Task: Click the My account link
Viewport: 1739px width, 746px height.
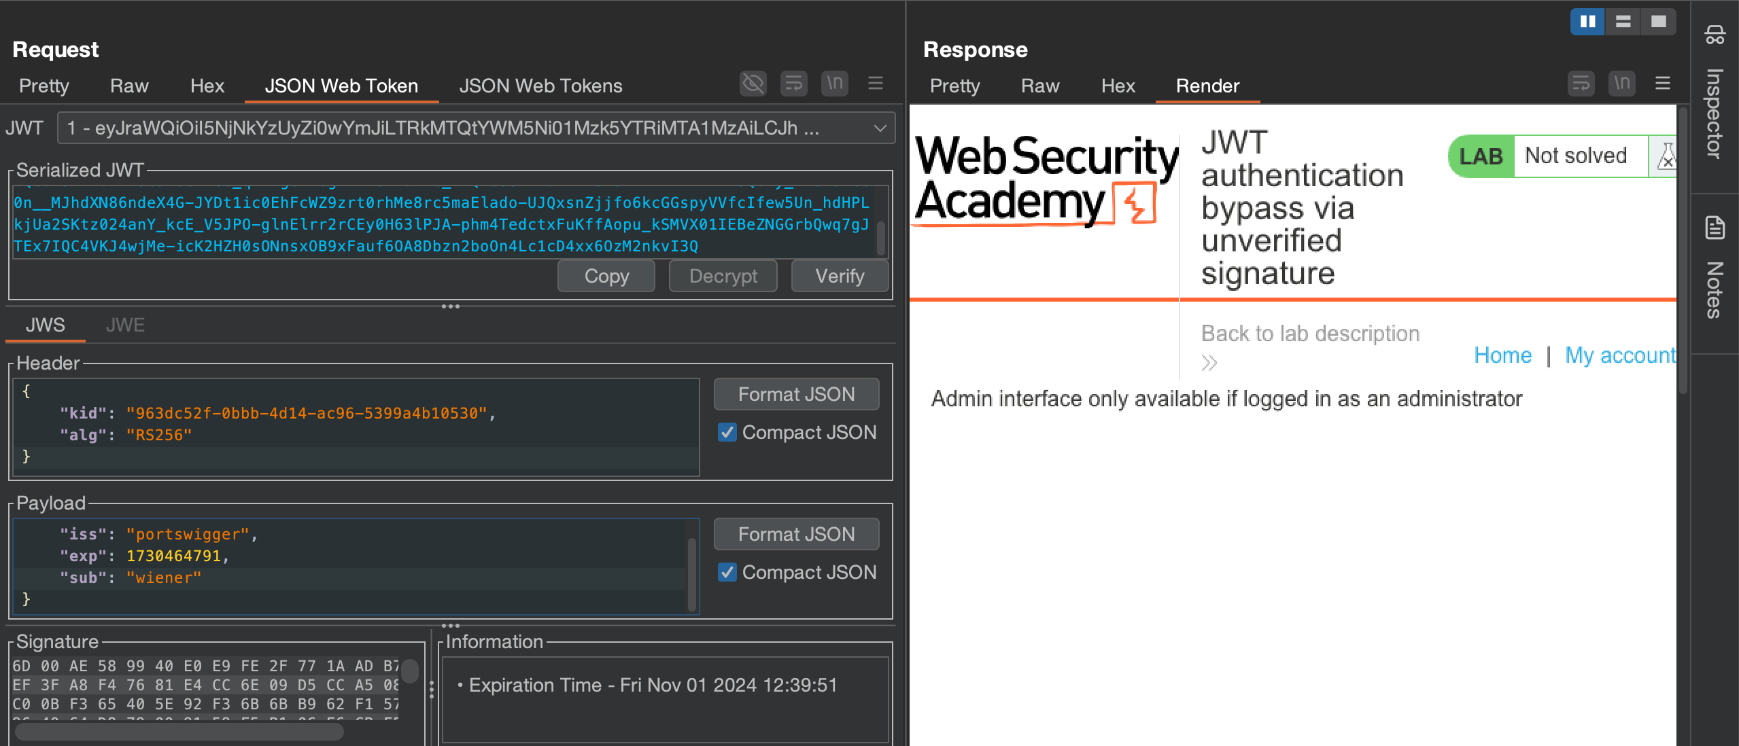Action: pyautogui.click(x=1620, y=355)
